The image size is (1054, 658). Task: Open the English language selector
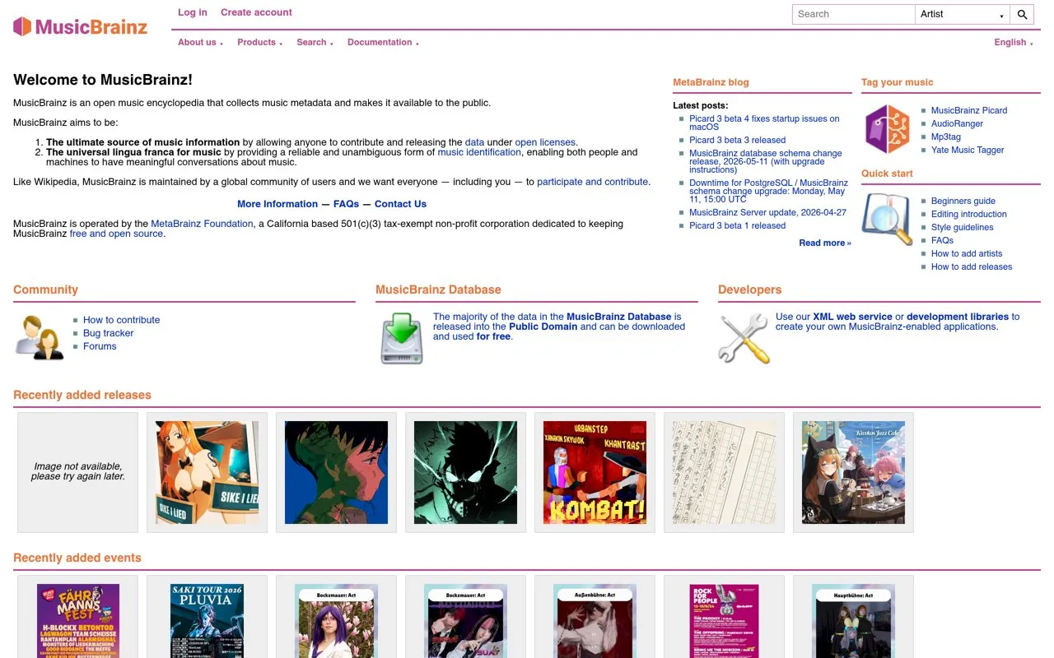[1014, 42]
